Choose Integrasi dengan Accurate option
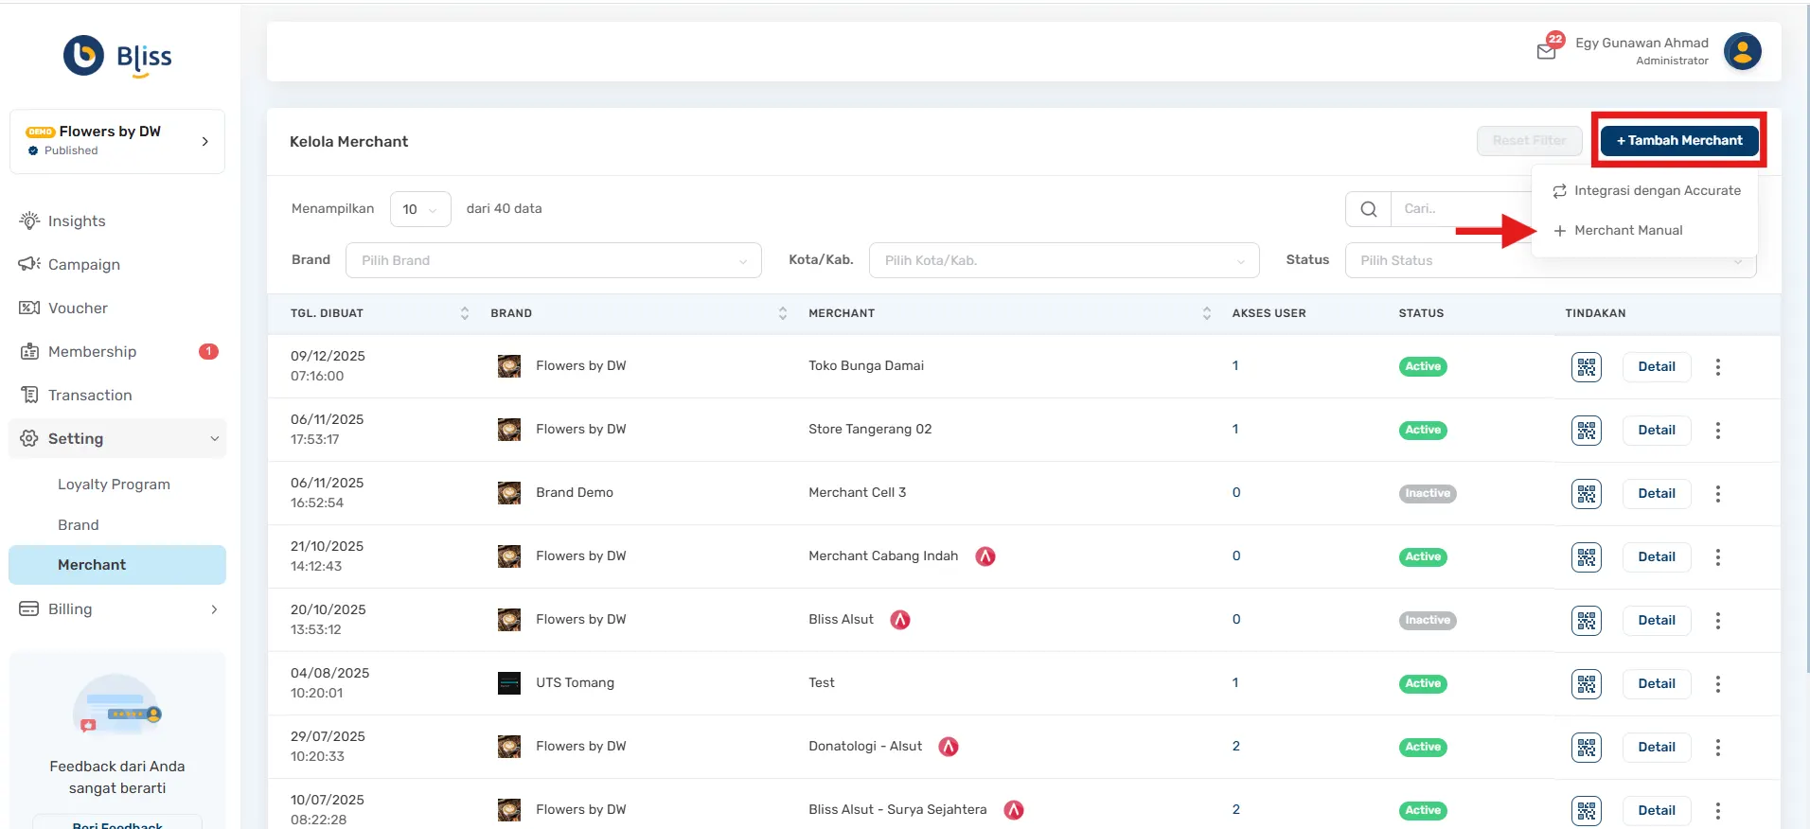 coord(1656,191)
